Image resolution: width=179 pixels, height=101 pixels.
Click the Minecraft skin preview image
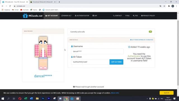tap(43, 53)
